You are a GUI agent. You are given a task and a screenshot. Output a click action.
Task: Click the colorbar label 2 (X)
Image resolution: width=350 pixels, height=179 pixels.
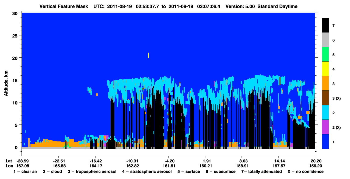click(x=337, y=127)
